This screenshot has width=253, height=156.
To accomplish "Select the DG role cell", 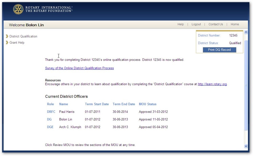I will (x=49, y=119).
